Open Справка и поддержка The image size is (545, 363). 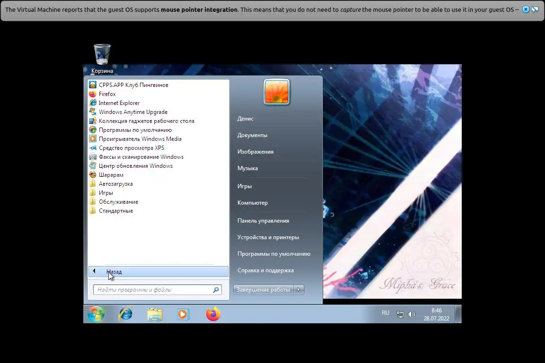click(265, 270)
